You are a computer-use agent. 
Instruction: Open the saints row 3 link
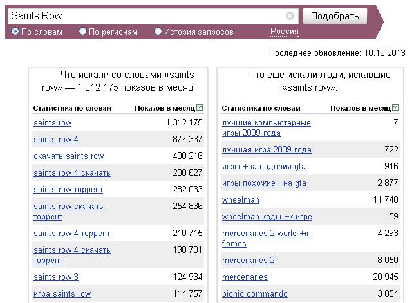click(x=56, y=277)
